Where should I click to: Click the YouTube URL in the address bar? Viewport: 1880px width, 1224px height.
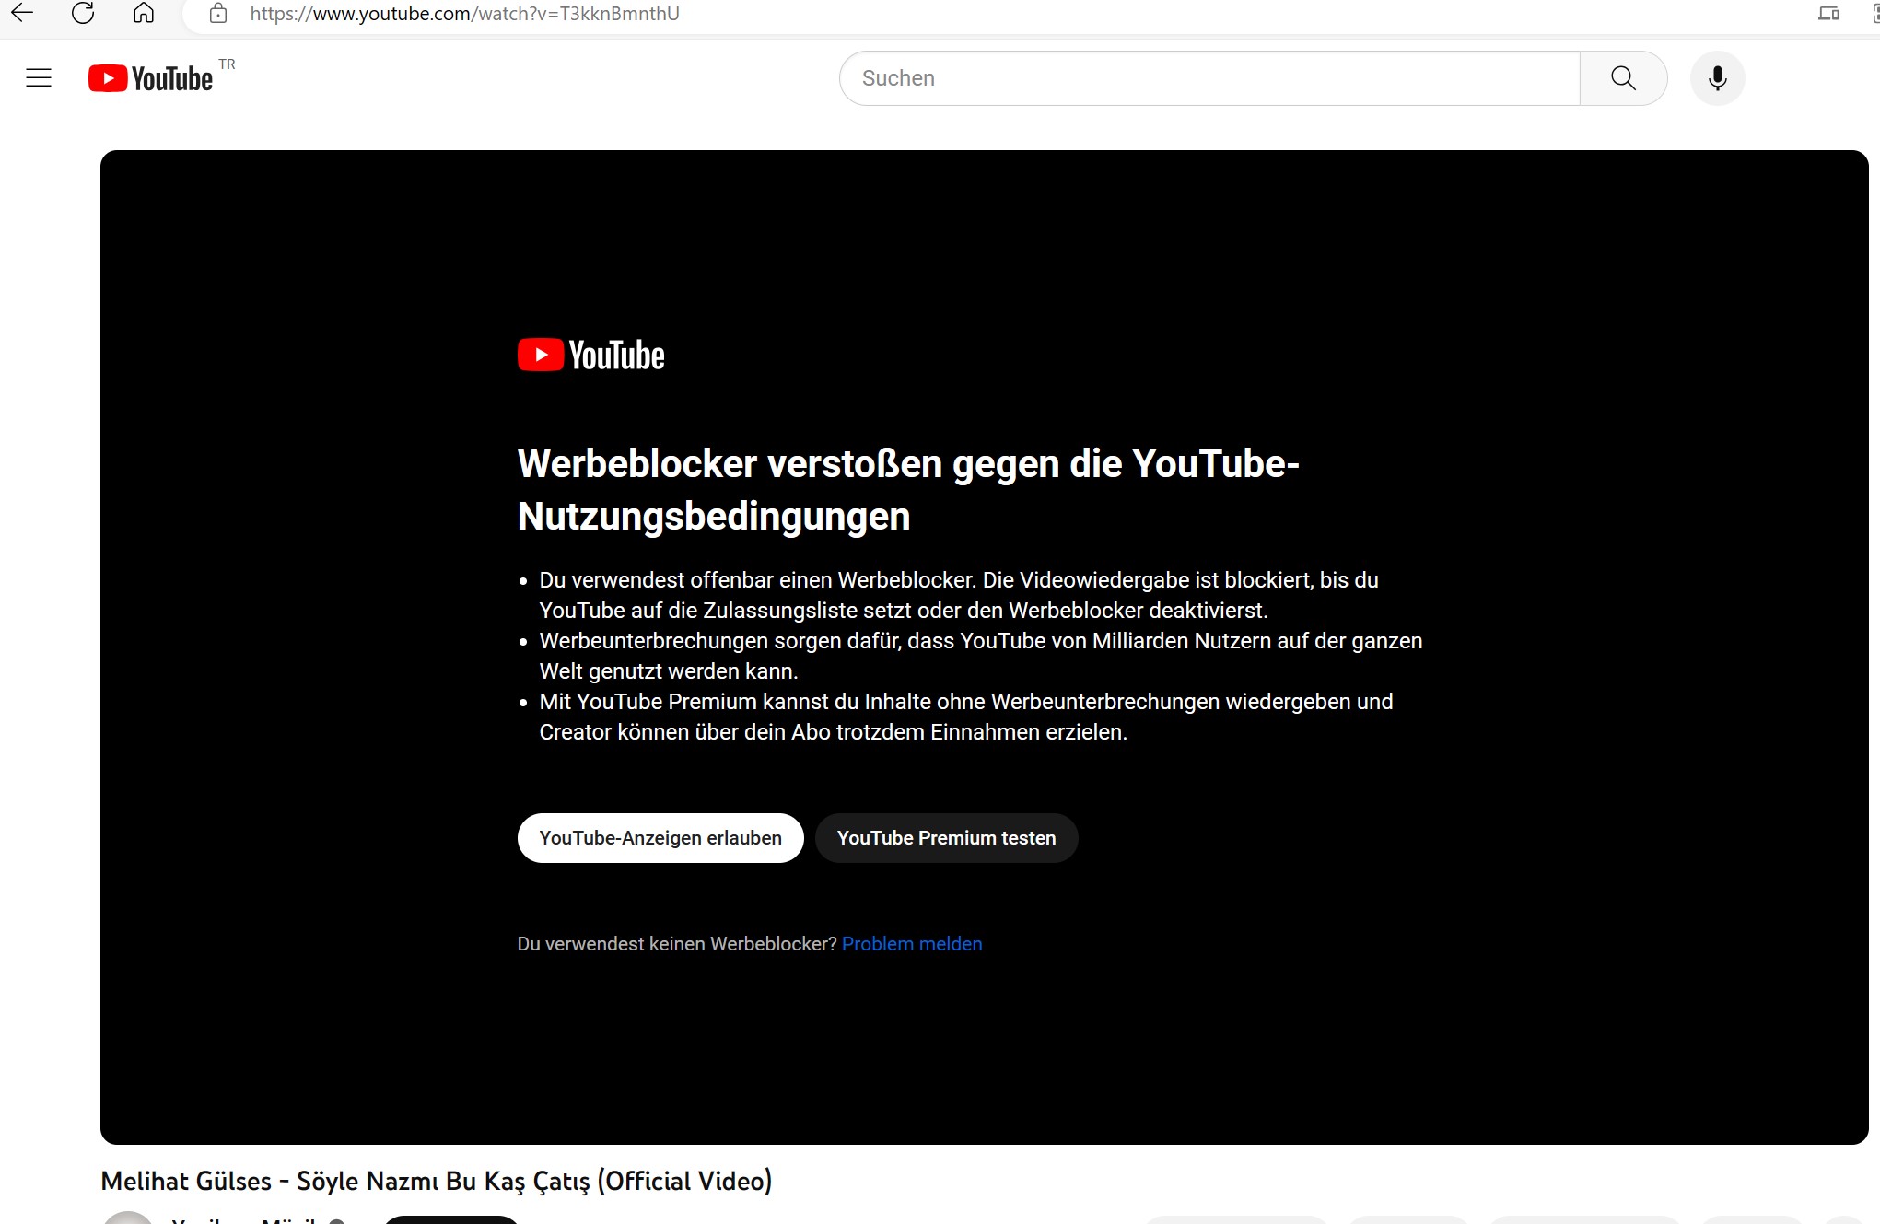(x=464, y=14)
